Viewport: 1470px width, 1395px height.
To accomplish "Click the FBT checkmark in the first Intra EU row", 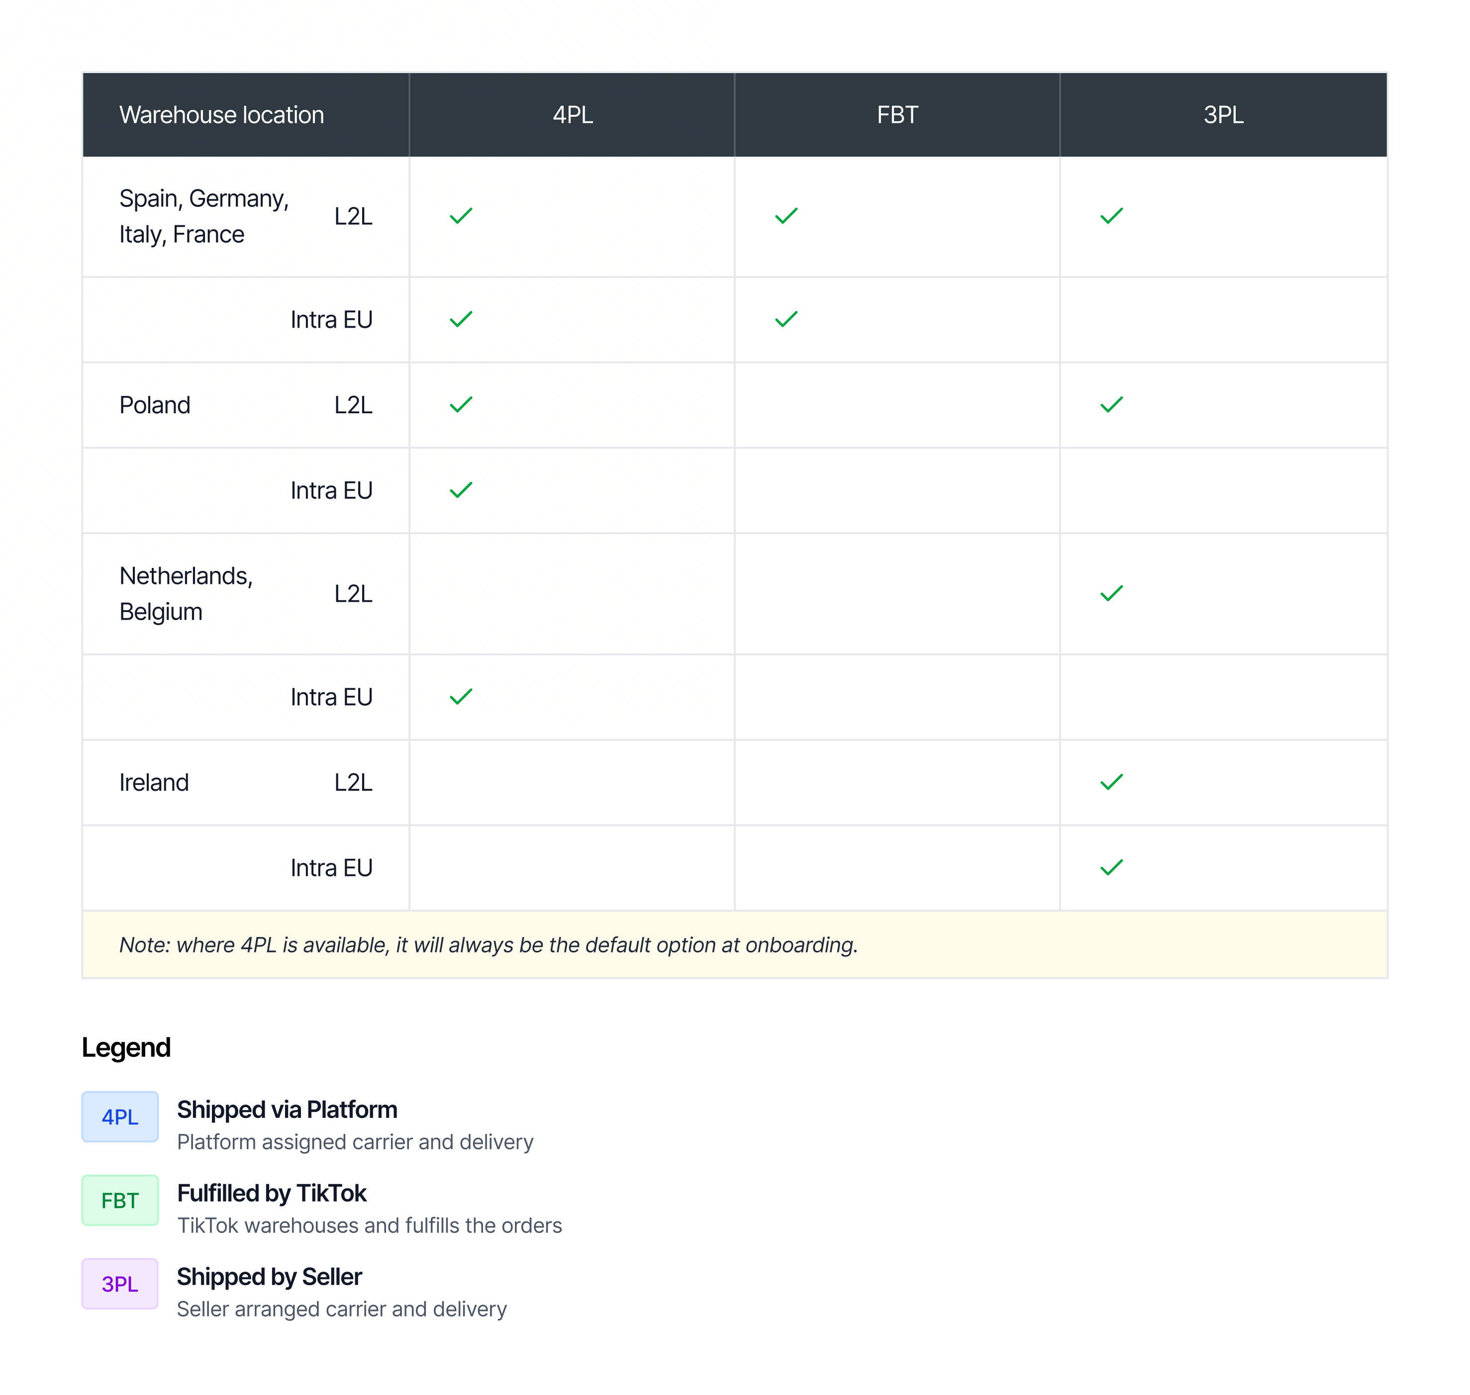I will click(785, 319).
